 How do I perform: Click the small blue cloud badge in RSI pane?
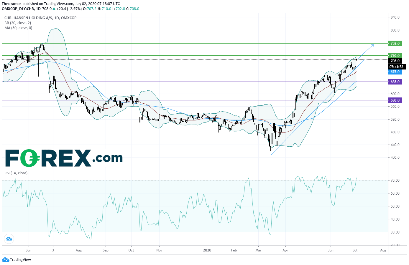9,238
